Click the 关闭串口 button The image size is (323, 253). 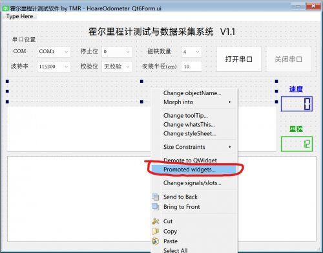pos(289,59)
